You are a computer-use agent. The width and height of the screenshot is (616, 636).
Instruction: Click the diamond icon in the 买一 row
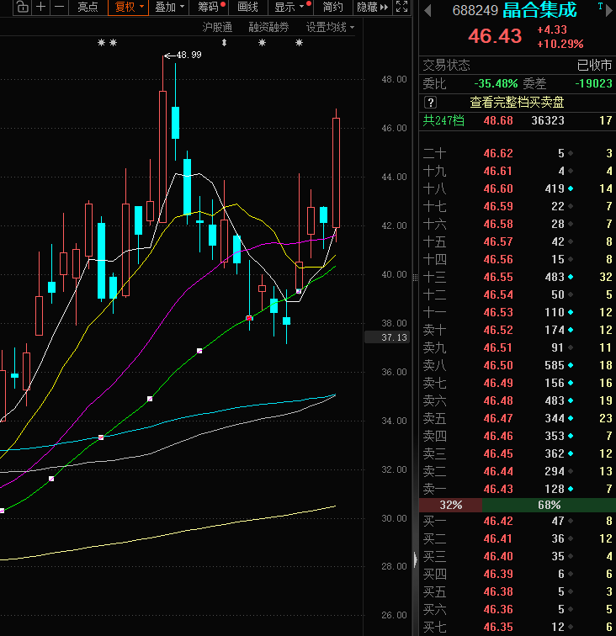click(571, 521)
